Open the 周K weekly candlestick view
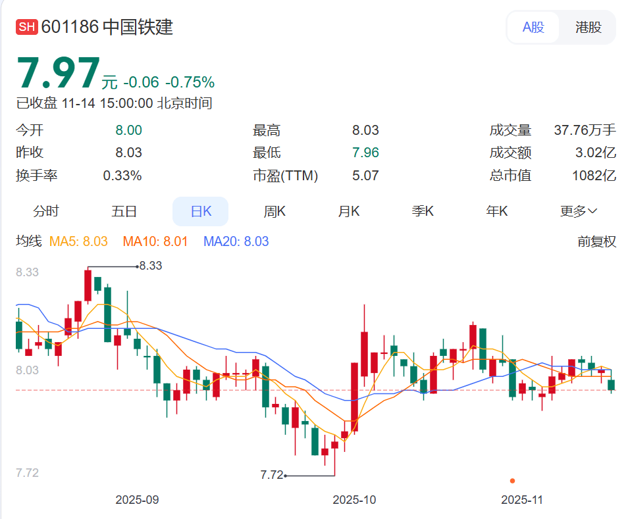628x519 pixels. pos(273,211)
